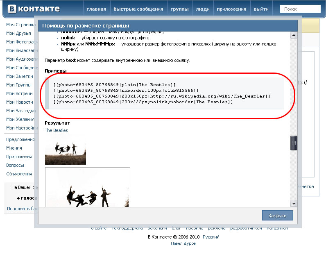Click the VKontakte logo
326x259 pixels.
[34, 9]
